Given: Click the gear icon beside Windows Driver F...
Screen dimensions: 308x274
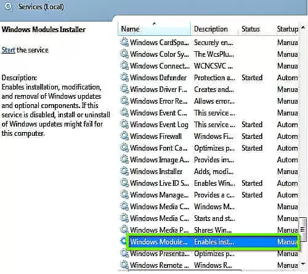Looking at the screenshot, I should [124, 89].
